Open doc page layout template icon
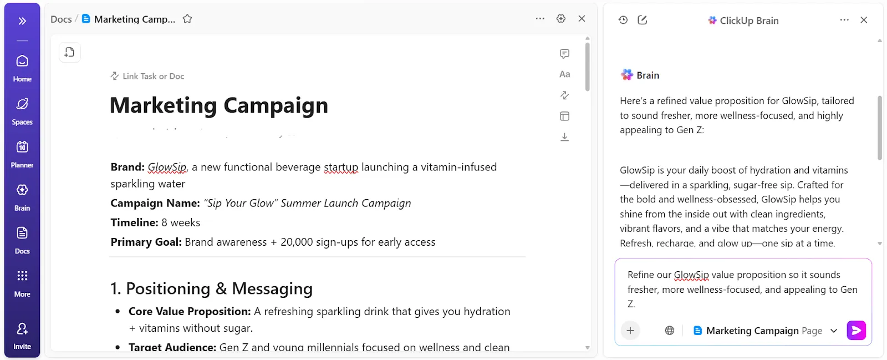The width and height of the screenshot is (887, 360). pyautogui.click(x=564, y=116)
